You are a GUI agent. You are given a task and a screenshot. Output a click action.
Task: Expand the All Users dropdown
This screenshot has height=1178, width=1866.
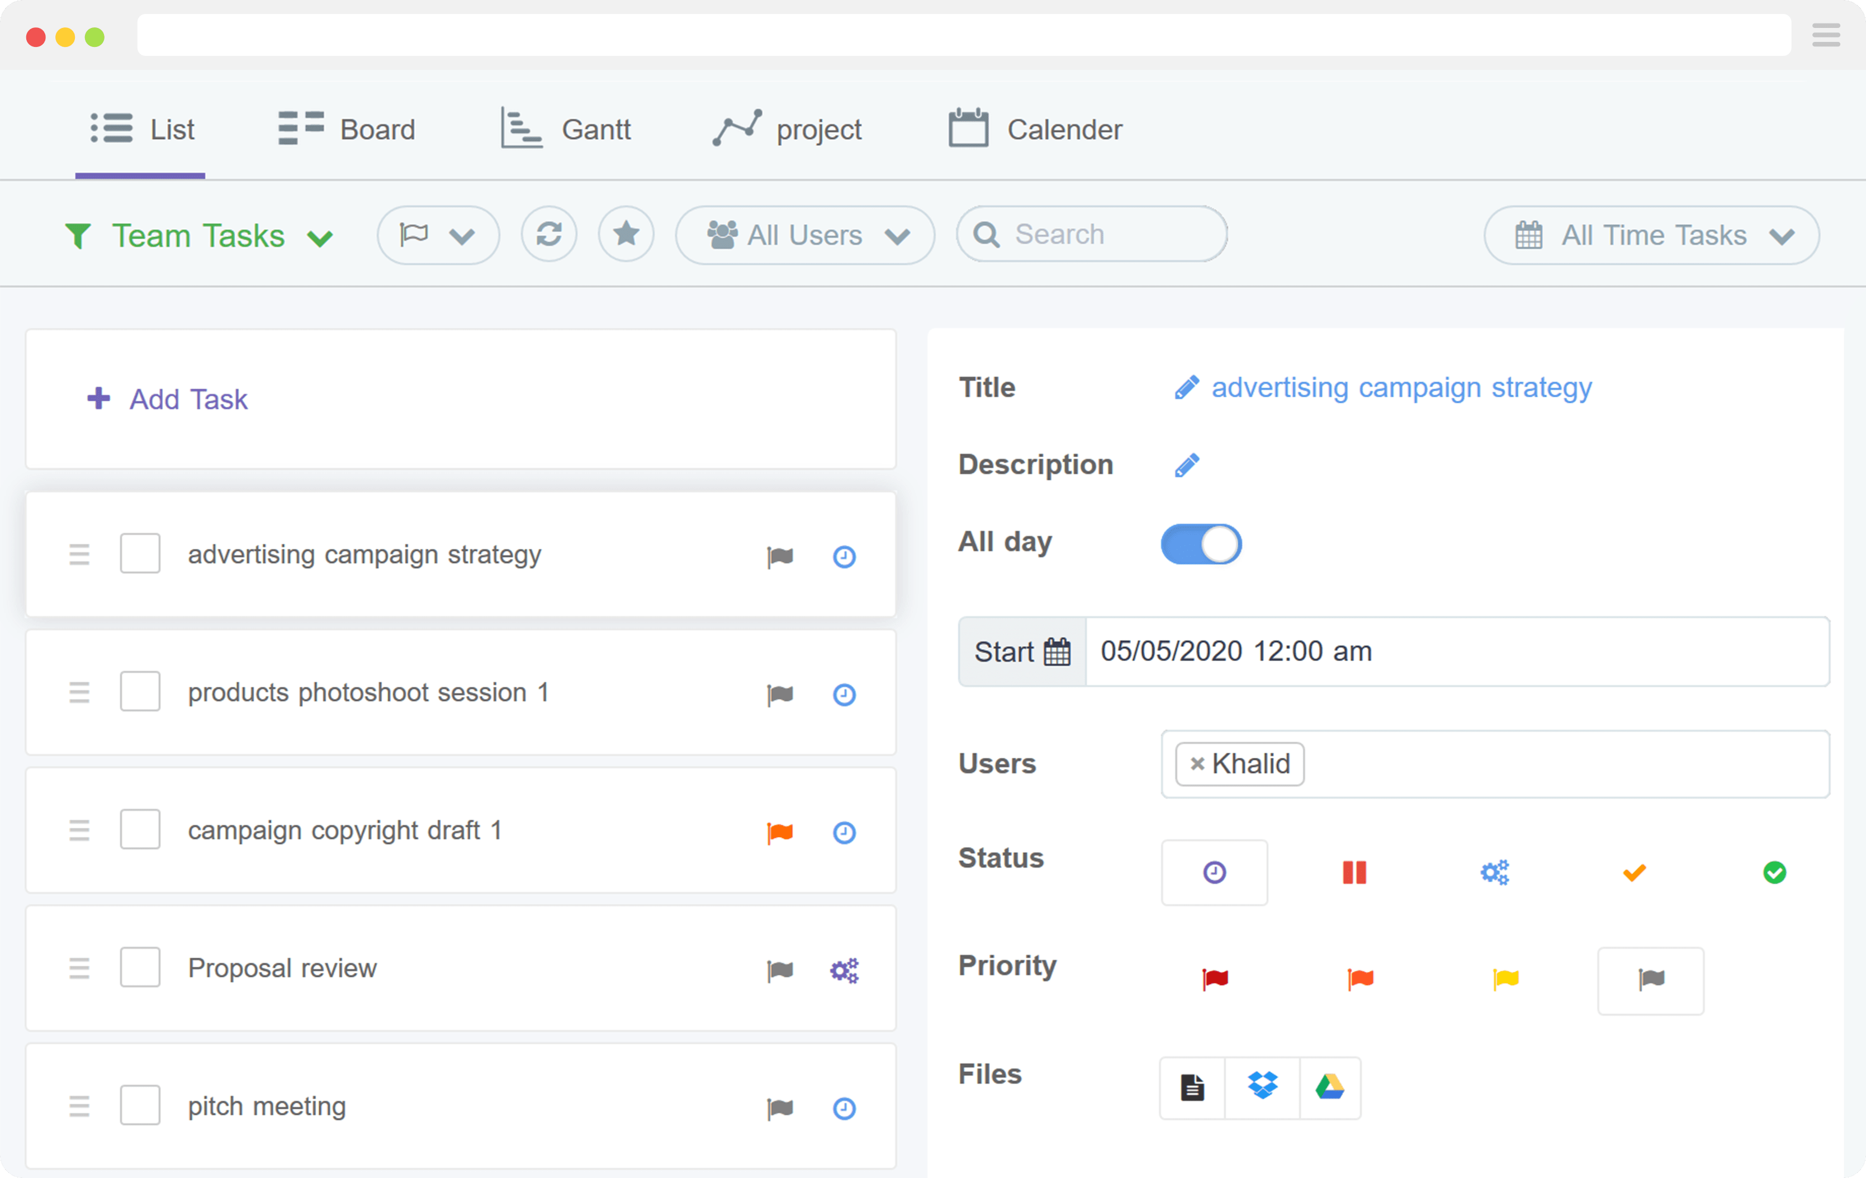pyautogui.click(x=805, y=235)
